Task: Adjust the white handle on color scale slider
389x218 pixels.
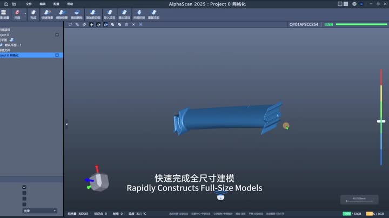Action: tap(381, 121)
